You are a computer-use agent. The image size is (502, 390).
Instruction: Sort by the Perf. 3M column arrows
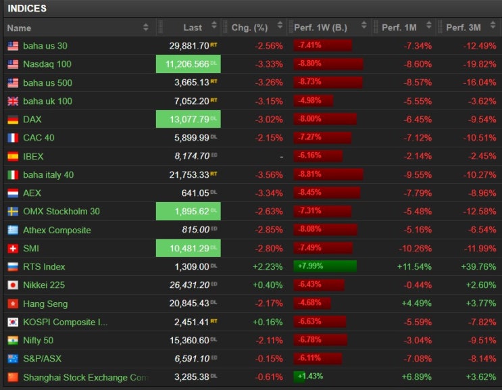493,25
